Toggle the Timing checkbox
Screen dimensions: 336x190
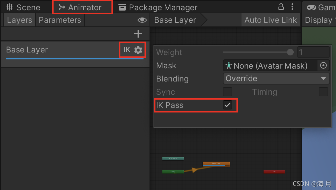tap(323, 92)
